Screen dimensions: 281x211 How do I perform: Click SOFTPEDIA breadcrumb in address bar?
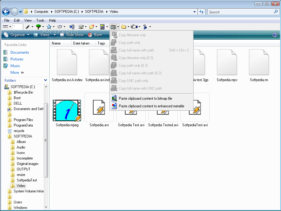94,12
